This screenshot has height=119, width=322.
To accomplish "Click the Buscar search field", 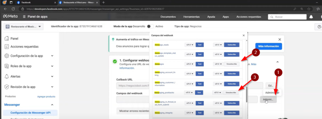I will (287, 17).
